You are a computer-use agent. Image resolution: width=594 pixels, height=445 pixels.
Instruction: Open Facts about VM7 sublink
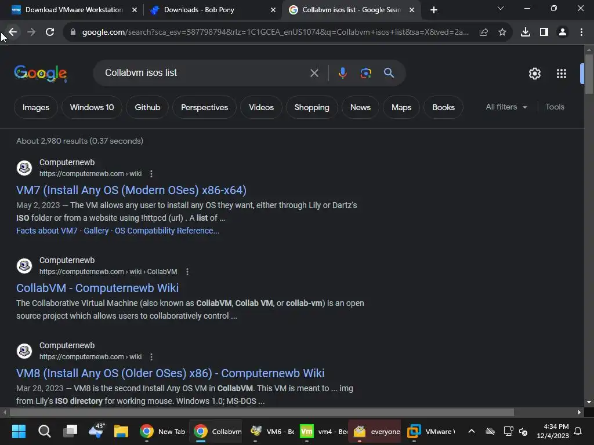point(46,231)
